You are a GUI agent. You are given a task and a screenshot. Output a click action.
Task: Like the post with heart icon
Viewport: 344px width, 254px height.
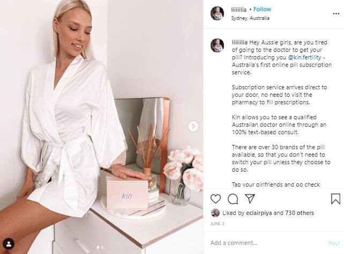point(215,199)
